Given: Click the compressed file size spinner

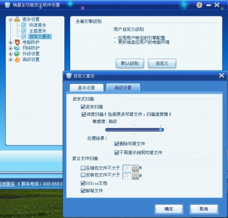Looking at the screenshot, I should [135, 168].
